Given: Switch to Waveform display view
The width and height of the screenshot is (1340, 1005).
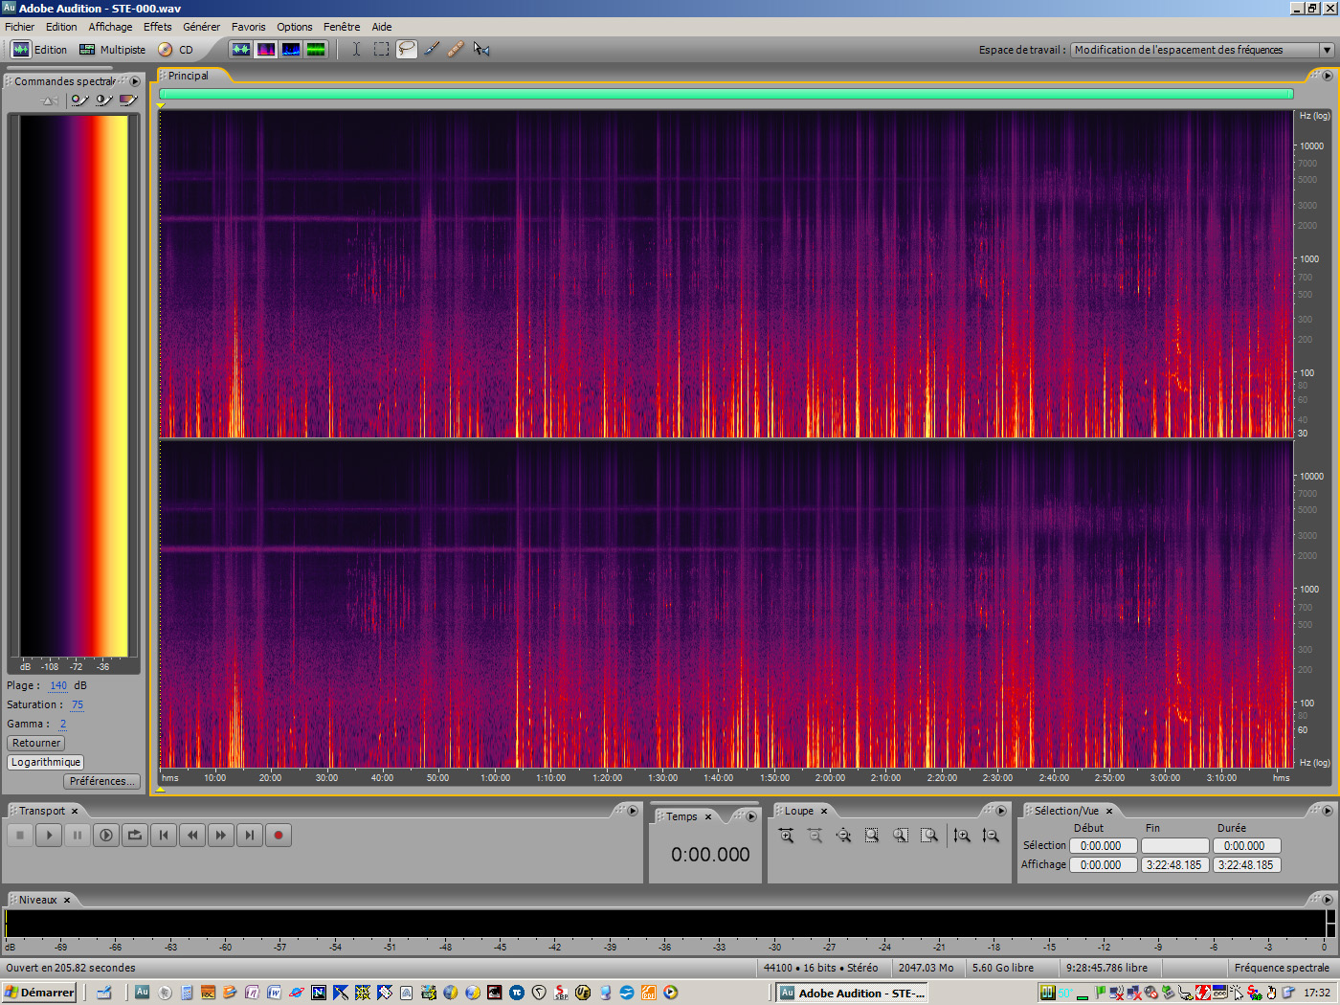Looking at the screenshot, I should point(241,49).
